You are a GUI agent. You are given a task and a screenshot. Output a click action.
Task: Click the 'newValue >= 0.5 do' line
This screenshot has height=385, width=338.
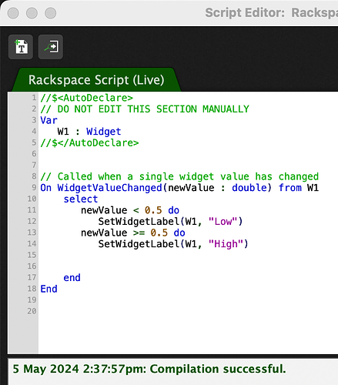(133, 233)
